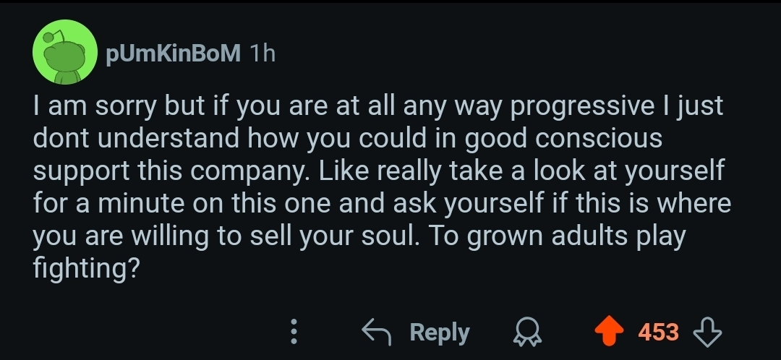Screen dimensions: 781x360
Task: Upvote pUmKinBoM's comment with orange arrow
Action: 608,333
